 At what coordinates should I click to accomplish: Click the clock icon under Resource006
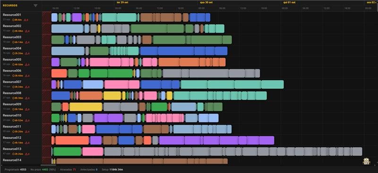(x=13, y=76)
